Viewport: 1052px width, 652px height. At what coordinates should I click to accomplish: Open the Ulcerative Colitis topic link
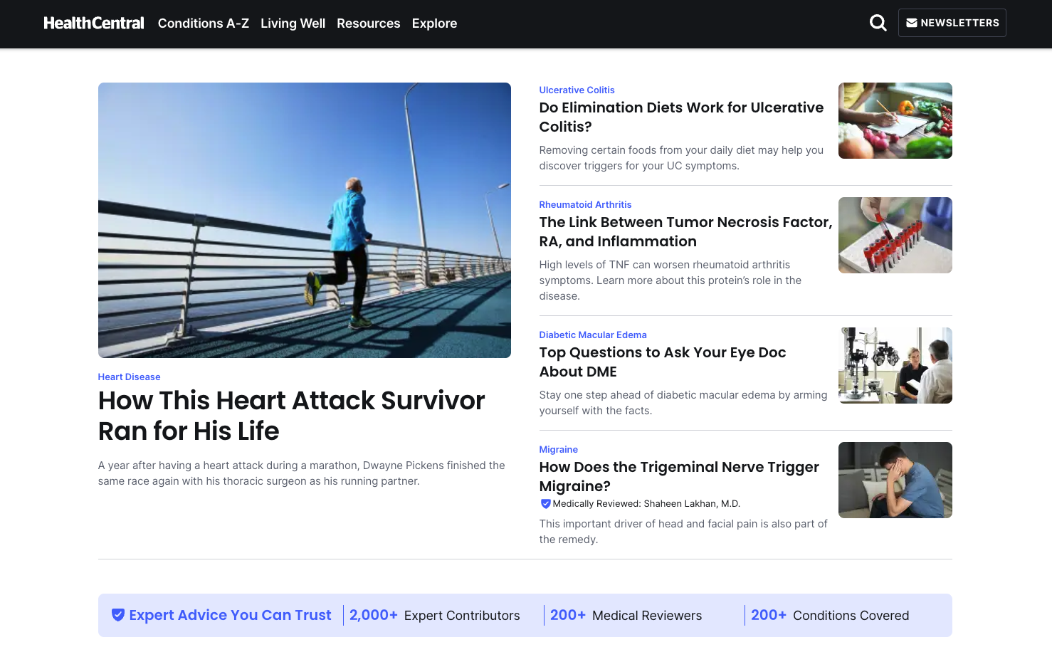[x=577, y=90]
